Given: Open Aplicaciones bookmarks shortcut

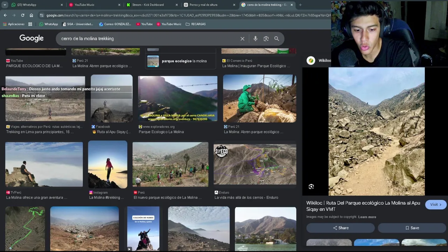Looking at the screenshot, I should pos(14,24).
